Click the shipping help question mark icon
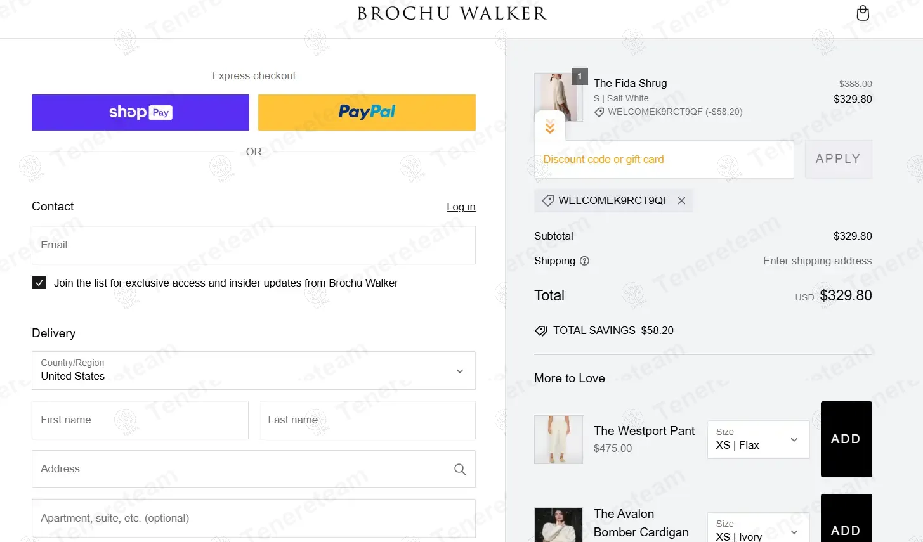Viewport: 923px width, 542px height. 585,261
